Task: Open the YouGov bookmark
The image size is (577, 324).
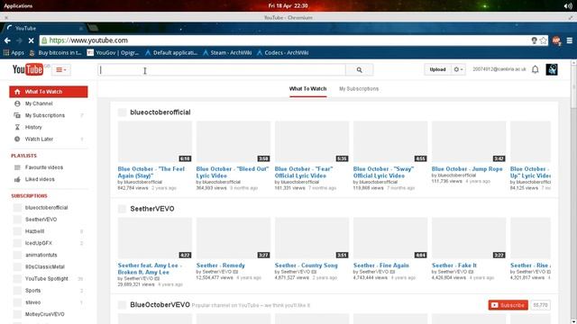Action: pyautogui.click(x=113, y=53)
